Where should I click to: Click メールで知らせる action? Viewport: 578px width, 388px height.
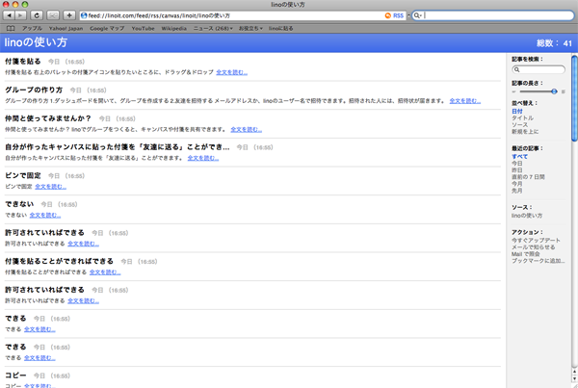[x=533, y=247]
